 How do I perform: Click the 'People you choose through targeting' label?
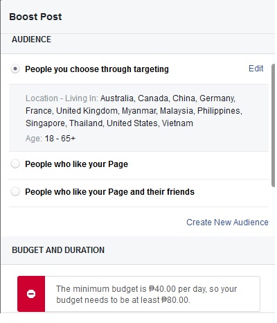[x=97, y=69]
